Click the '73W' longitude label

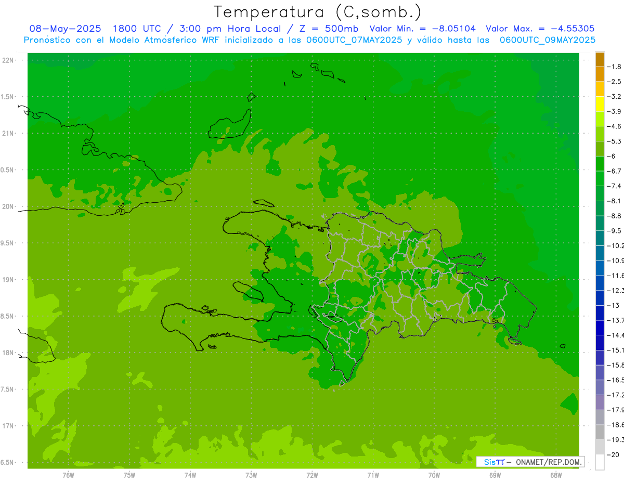[x=251, y=475]
